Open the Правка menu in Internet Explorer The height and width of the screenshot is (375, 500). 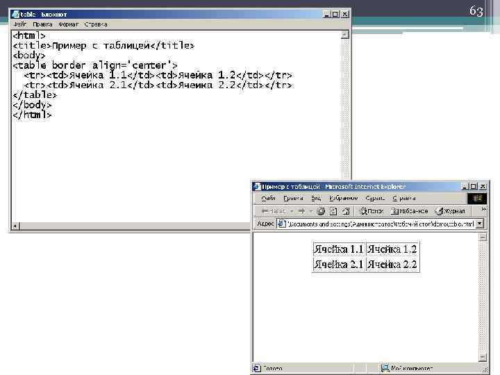coord(293,199)
